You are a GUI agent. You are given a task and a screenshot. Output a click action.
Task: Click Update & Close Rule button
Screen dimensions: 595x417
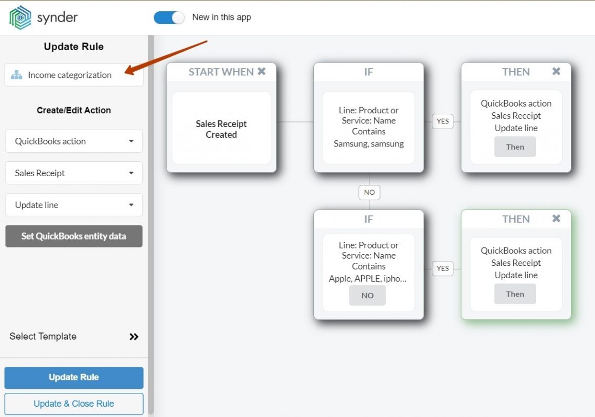click(74, 404)
